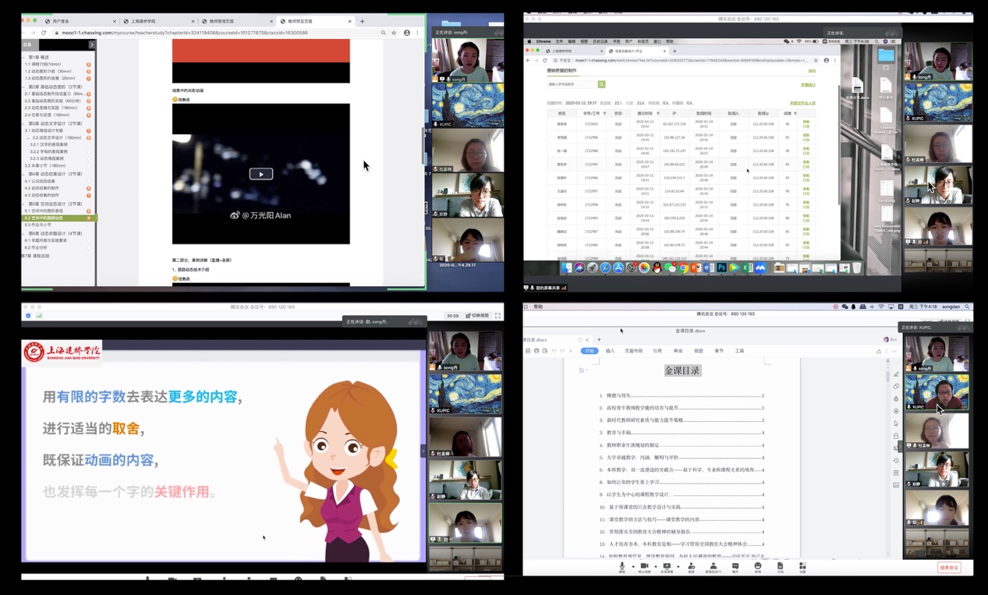Click the student ID search input field
988x595 pixels.
pos(572,84)
